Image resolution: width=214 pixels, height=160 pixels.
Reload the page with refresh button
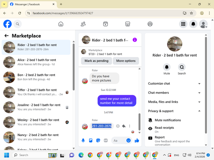coord(20,13)
